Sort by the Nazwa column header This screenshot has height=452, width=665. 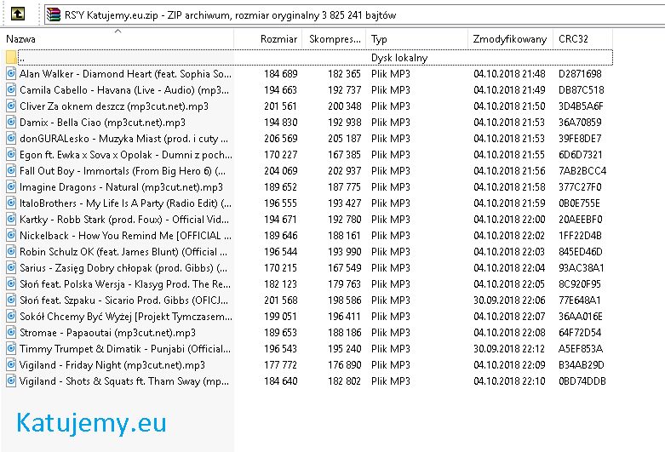117,39
